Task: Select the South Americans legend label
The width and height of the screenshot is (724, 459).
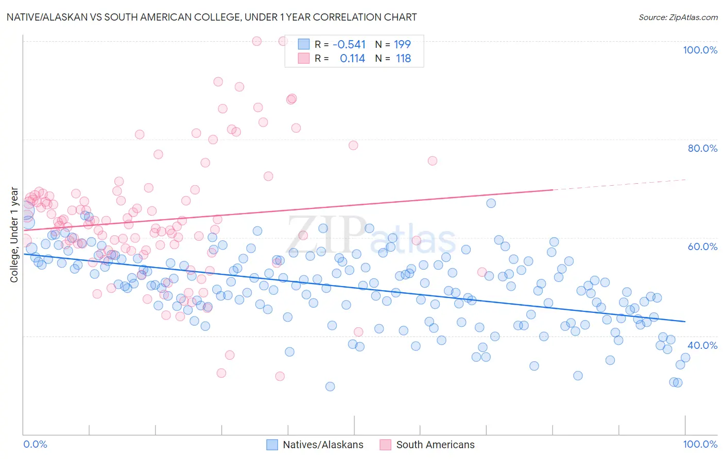Action: 436,445
